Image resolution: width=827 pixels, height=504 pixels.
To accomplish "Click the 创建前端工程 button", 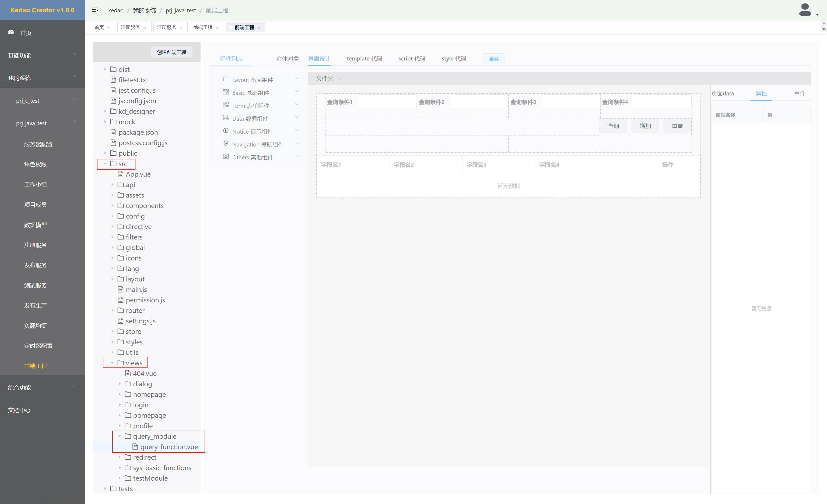I will tap(171, 52).
